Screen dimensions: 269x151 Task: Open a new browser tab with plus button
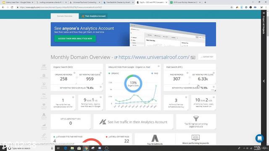click(x=205, y=3)
